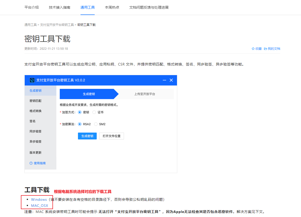The height and width of the screenshot is (217, 301).
Task: Switch to the 通用工具 navigation tab
Action: [x=88, y=7]
